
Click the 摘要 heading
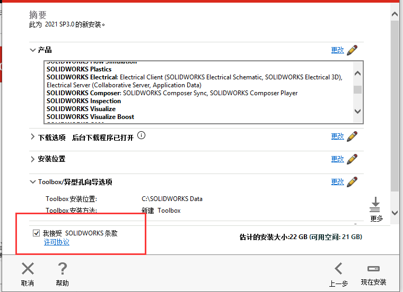[38, 15]
